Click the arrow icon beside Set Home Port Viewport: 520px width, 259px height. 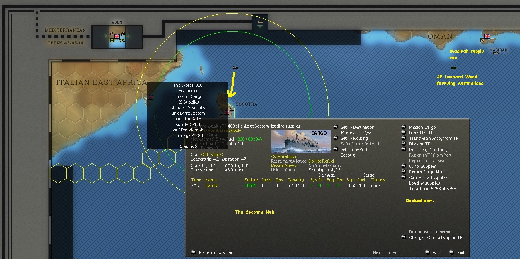click(x=336, y=149)
